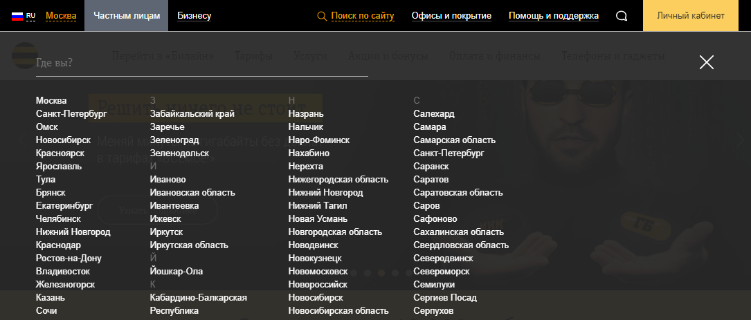
Task: Close the city selection overlay
Action: [707, 62]
